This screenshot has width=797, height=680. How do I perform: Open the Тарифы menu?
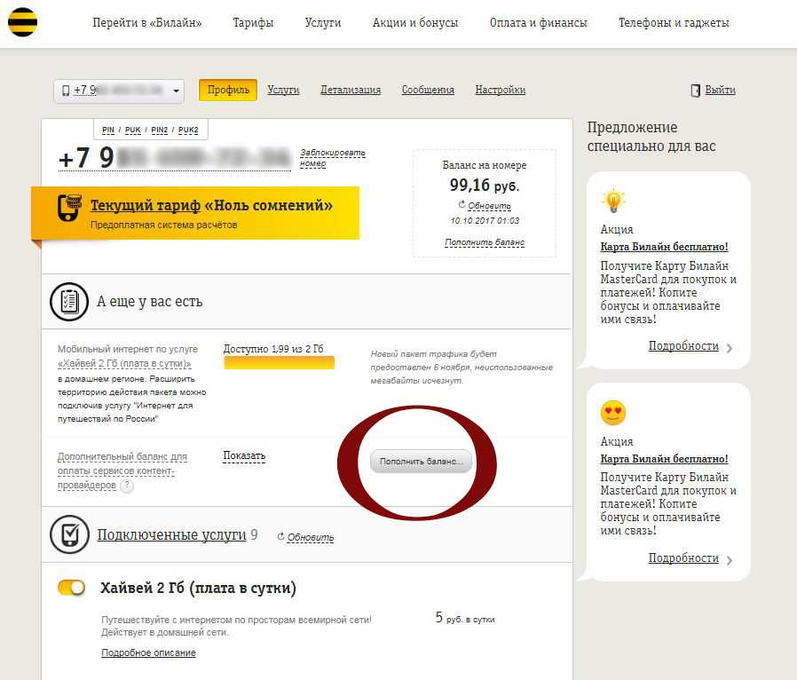pos(253,23)
